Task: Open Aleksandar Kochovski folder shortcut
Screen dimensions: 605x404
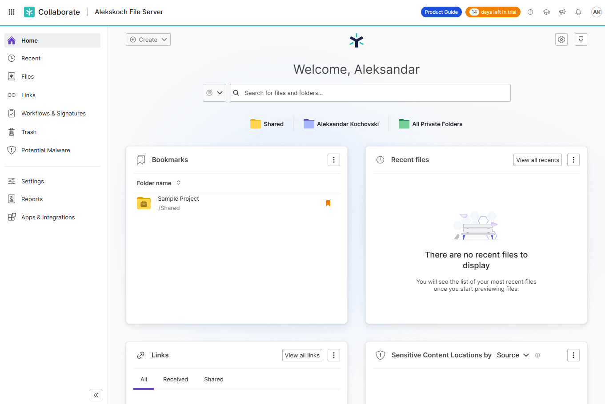Action: click(341, 124)
